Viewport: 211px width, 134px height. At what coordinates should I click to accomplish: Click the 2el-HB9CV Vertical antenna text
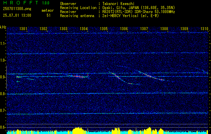tap(131, 16)
